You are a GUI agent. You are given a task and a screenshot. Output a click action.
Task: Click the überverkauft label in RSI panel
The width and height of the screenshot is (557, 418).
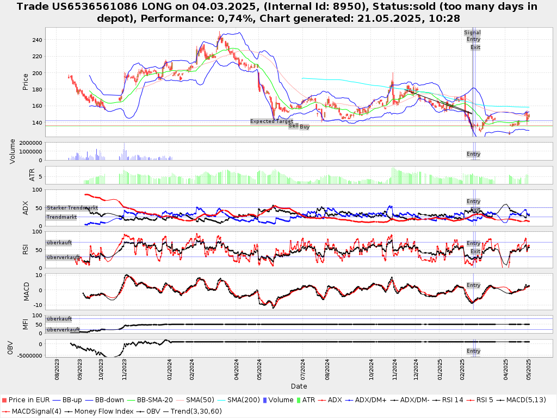[63, 257]
